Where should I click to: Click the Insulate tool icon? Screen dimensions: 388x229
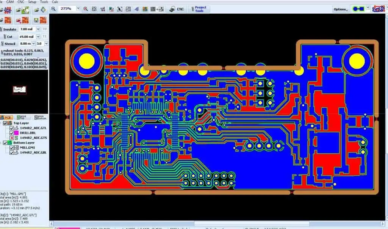(x=3, y=29)
